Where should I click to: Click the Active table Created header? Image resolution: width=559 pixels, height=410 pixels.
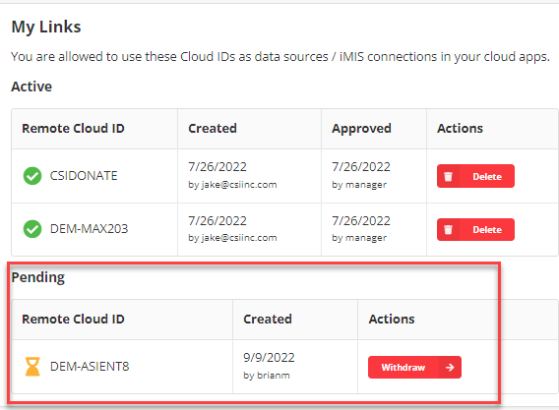[x=213, y=128]
